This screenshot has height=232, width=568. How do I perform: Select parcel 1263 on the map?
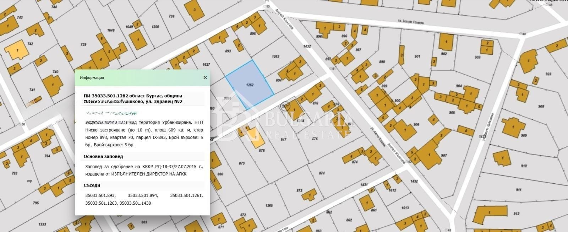pyautogui.click(x=275, y=57)
